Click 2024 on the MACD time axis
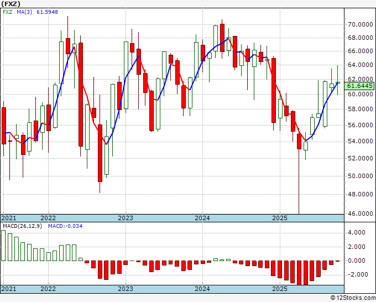Screen dimensions: 376x302 tap(202, 289)
